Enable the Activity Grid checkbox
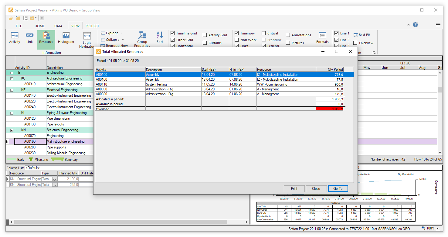This screenshot has width=448, height=237. [205, 35]
